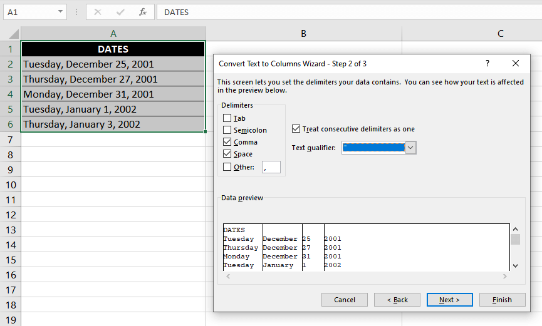
Task: Click the formula bar options dots handle
Action: pos(76,12)
